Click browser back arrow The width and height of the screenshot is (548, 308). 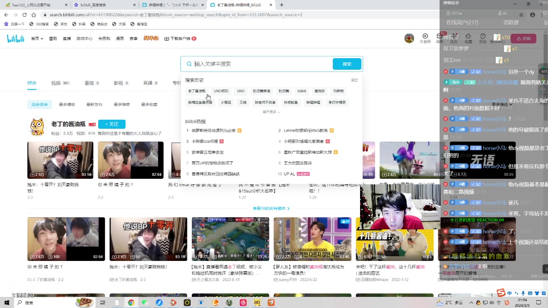click(6, 15)
